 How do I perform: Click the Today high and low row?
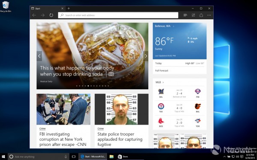pos(179,63)
